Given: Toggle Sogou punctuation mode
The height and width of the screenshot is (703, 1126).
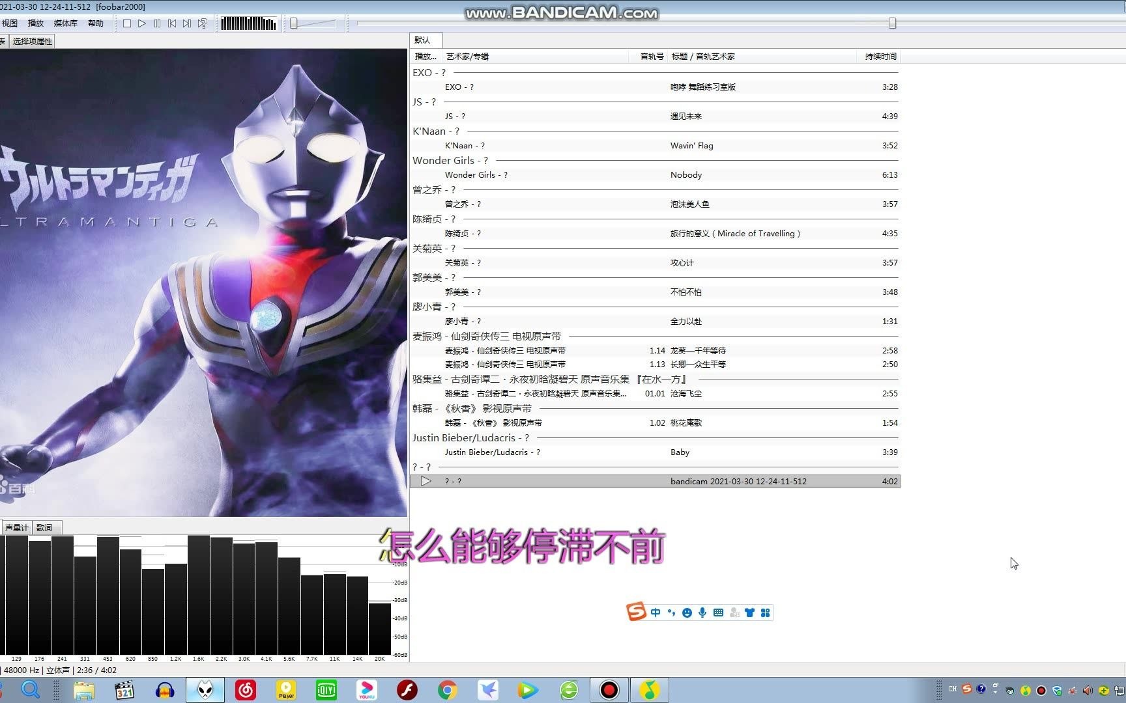Looking at the screenshot, I should (x=671, y=613).
